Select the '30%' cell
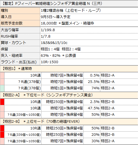138x145 pixels. [92, 141]
